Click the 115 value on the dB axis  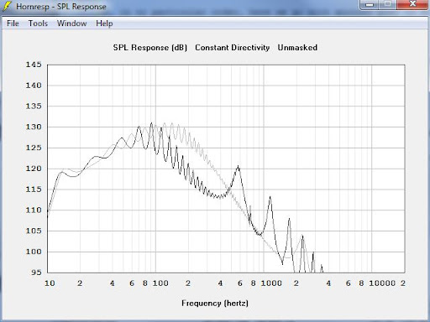point(34,190)
